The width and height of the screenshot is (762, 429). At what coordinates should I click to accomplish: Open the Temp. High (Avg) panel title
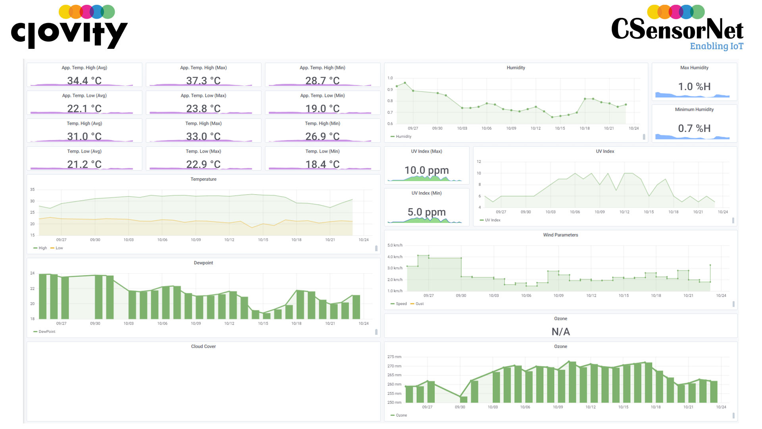[84, 124]
